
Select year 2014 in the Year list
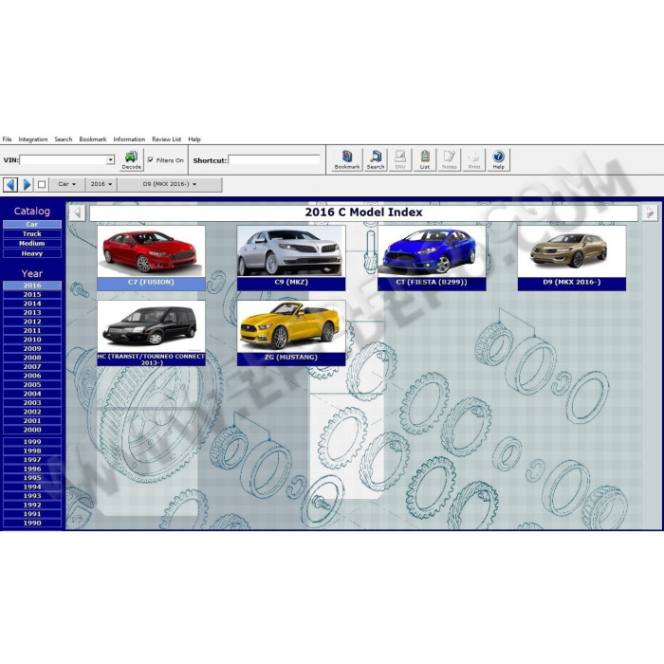(32, 304)
